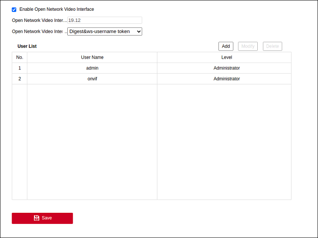Click the 'No.' column header
The image size is (318, 238).
point(19,57)
